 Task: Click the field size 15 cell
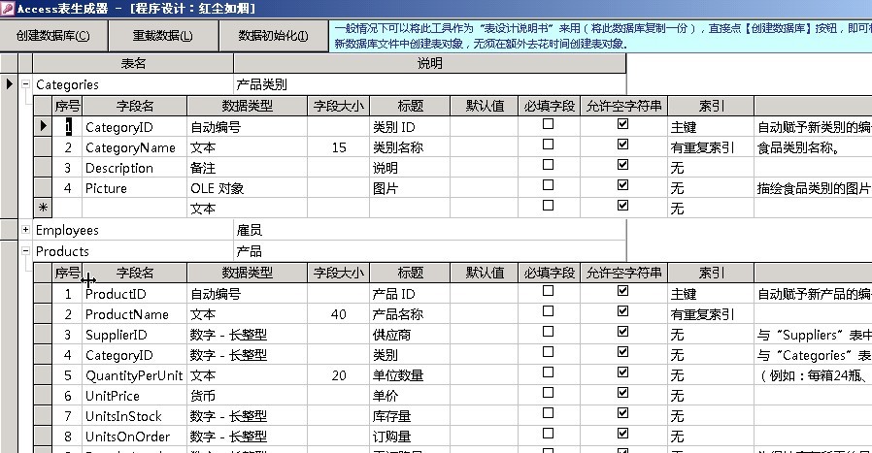click(338, 147)
